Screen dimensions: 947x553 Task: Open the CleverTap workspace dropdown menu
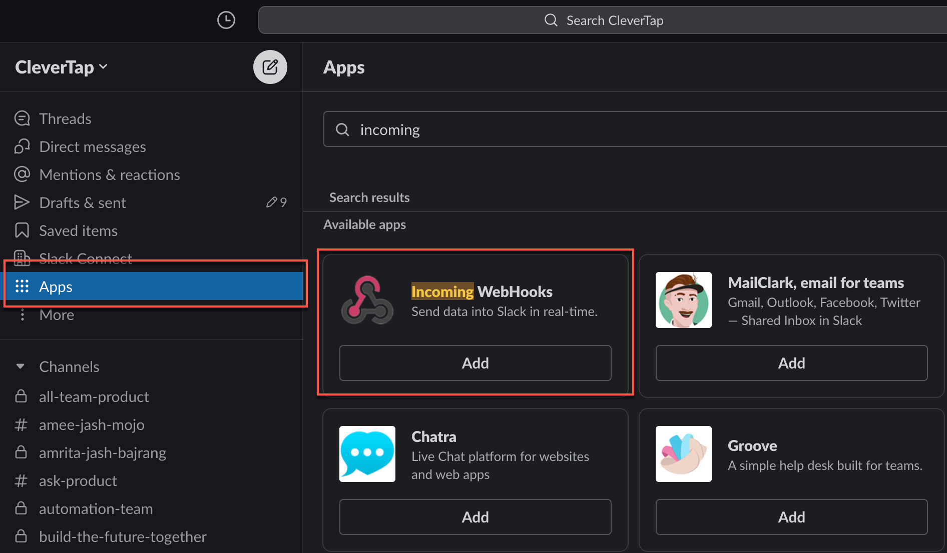click(x=62, y=67)
